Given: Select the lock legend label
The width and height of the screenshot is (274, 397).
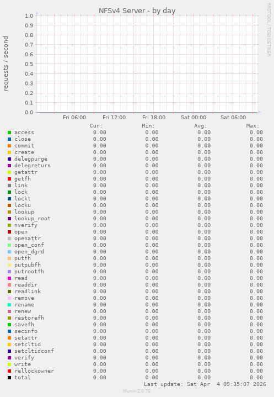Looking at the screenshot, I should click(21, 192).
